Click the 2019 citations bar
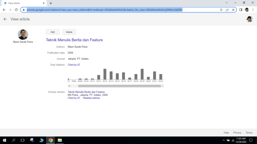 point(142,74)
